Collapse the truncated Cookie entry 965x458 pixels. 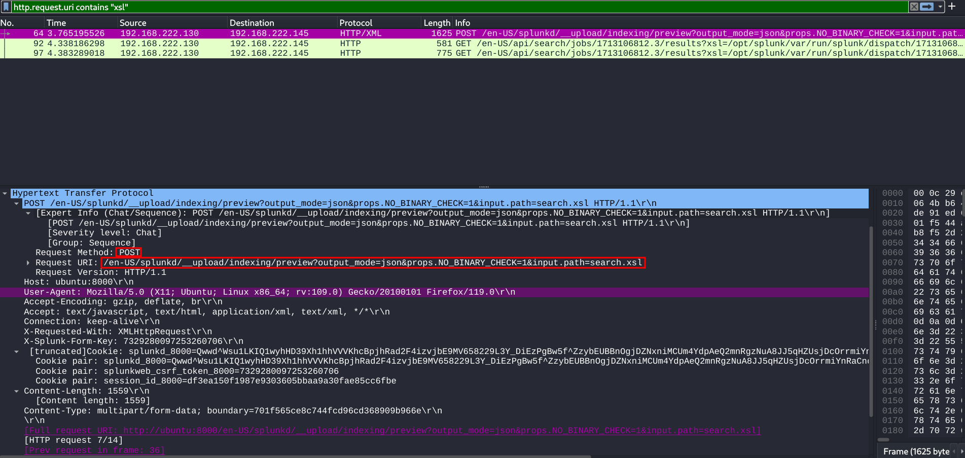tap(17, 351)
